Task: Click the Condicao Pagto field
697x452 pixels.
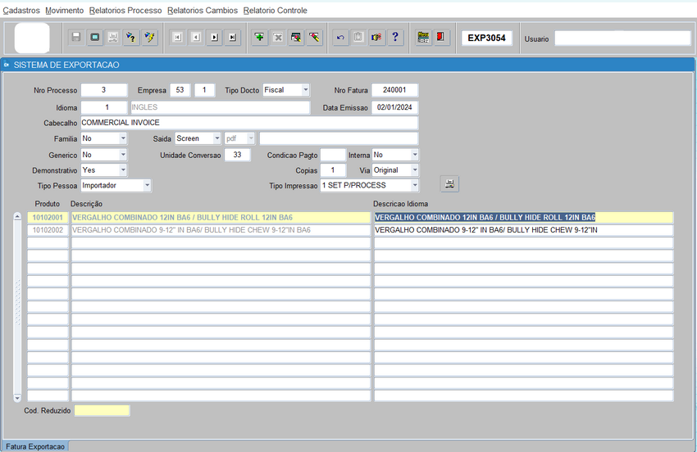Action: pos(333,155)
